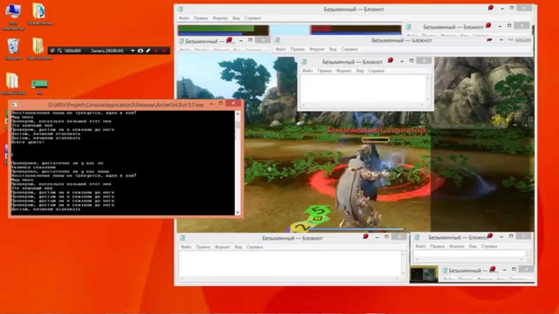Select the Корзина recycle bin icon

coord(13,49)
